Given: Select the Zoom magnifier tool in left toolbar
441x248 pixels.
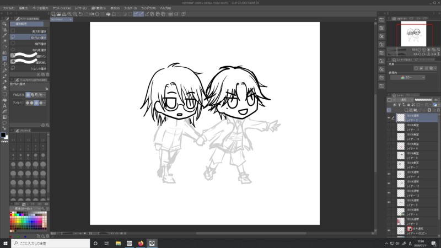Looking at the screenshot, I should click(x=4, y=24).
